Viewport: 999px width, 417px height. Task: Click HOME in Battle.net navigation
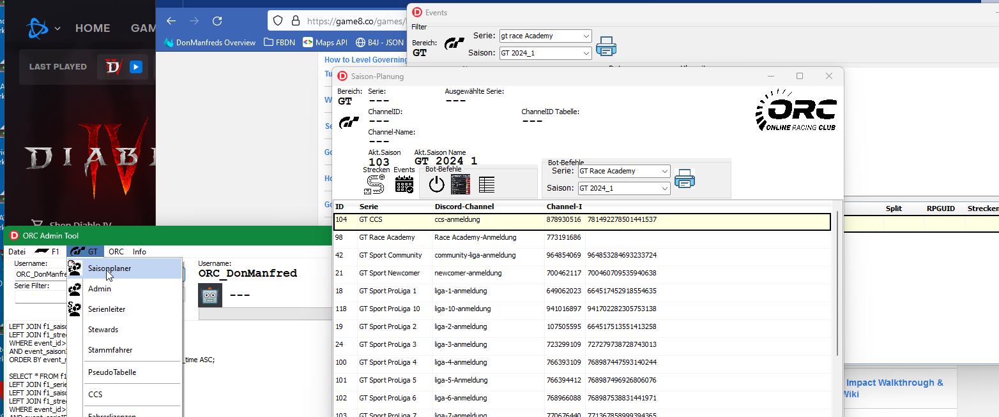(x=93, y=28)
